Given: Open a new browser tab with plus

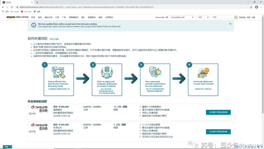Looking at the screenshot, I should point(37,2).
